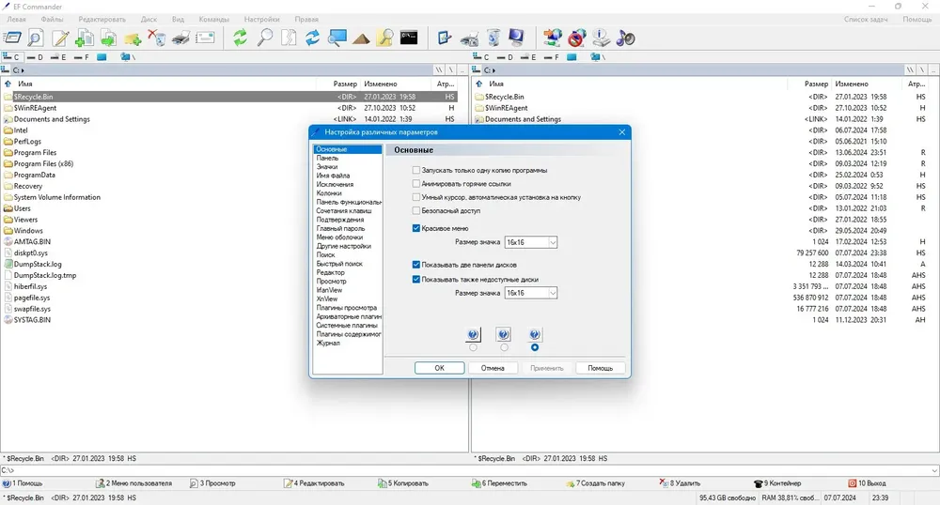Select 'Сочетания клавиш' in settings list

coord(344,210)
